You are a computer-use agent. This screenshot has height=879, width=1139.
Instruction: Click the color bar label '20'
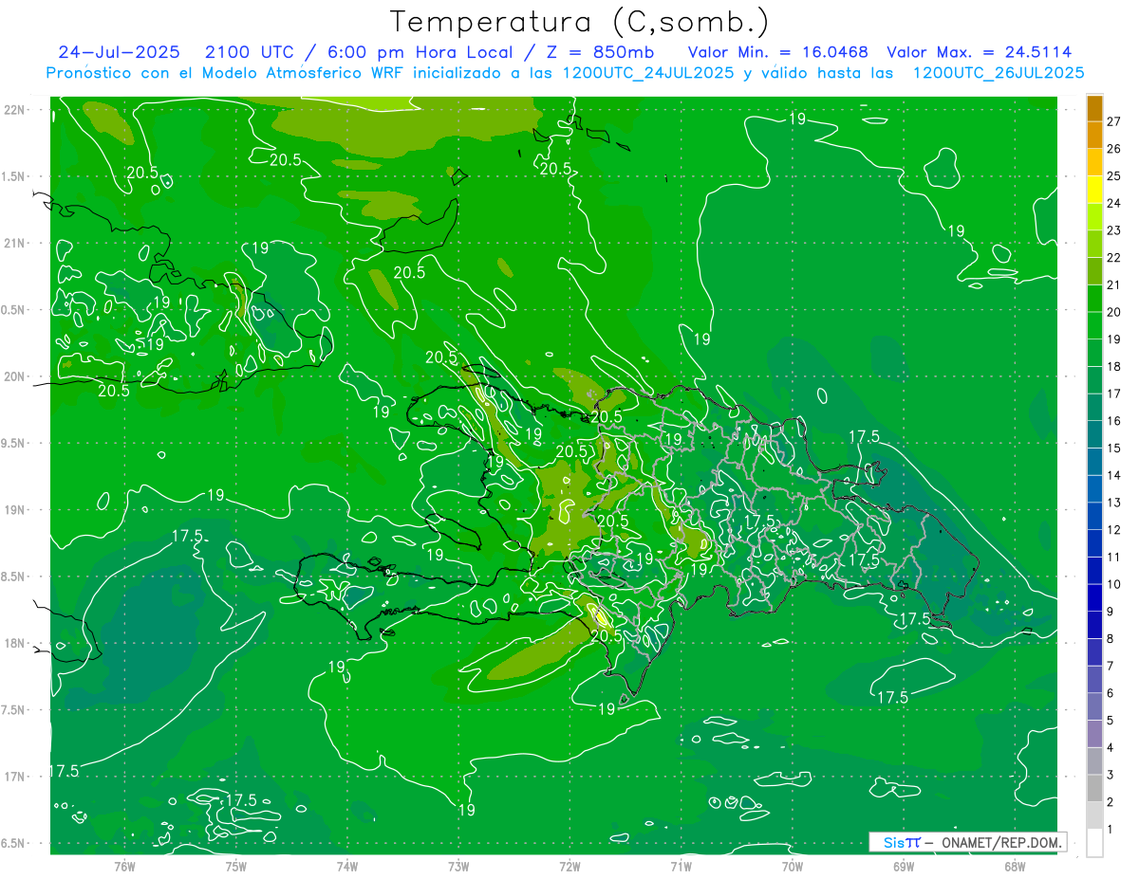1114,312
